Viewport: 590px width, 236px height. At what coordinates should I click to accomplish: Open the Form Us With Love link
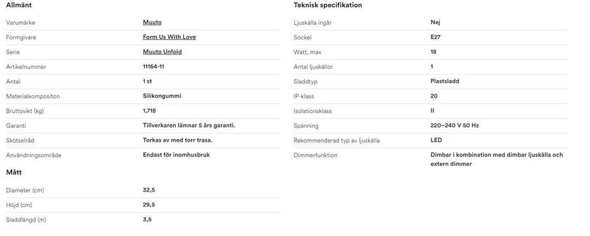pyautogui.click(x=169, y=37)
